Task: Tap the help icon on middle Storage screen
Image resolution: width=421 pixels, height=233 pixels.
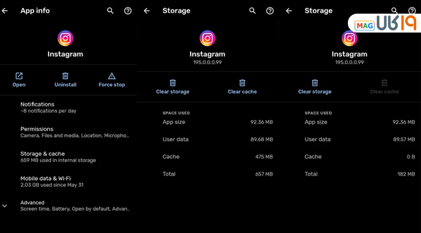Action: (270, 10)
